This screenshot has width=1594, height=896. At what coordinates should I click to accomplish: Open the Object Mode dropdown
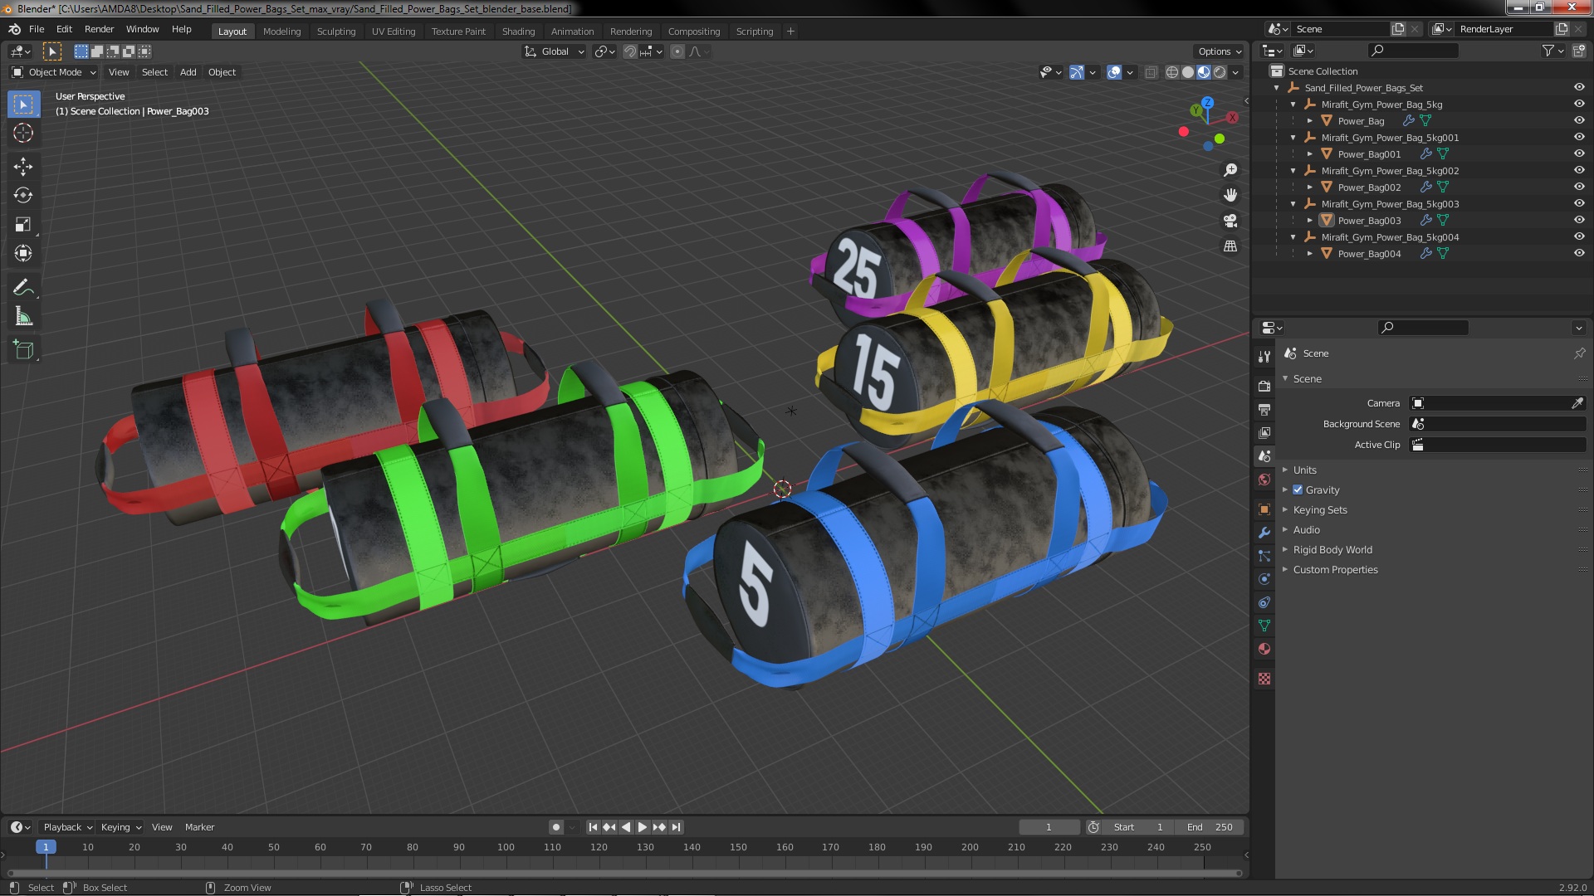coord(54,72)
